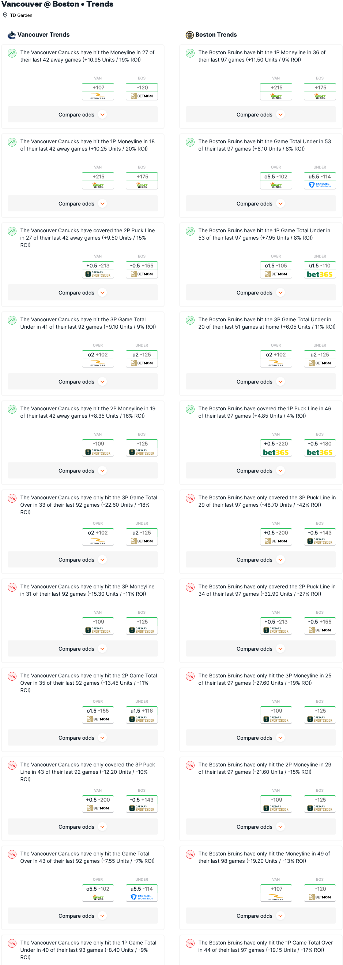The height and width of the screenshot is (965, 343).
Task: Open Compare odds under Canucks 2P Game Total Over
Action: pos(83,738)
